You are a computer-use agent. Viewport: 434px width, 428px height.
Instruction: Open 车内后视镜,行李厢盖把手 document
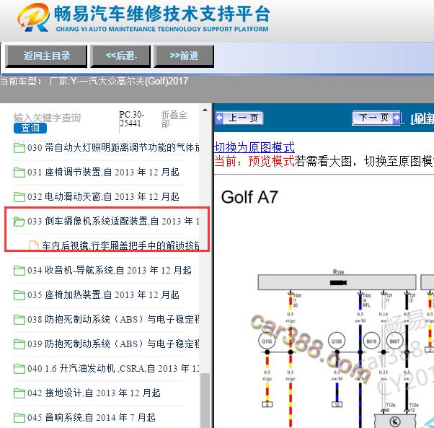pyautogui.click(x=120, y=245)
